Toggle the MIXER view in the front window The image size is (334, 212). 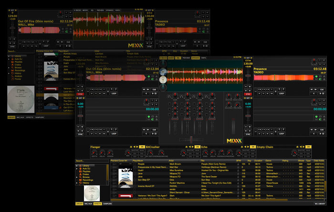point(172,58)
